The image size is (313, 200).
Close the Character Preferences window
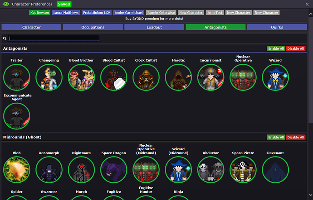(307, 4)
